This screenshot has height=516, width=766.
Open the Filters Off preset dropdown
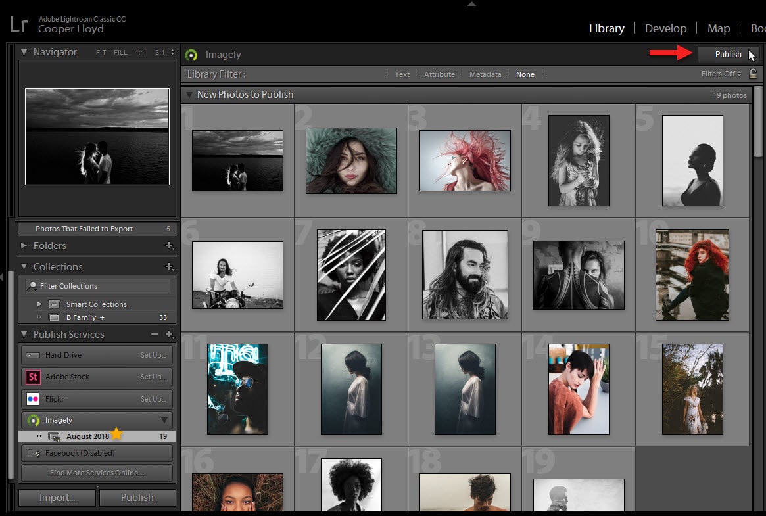coord(721,74)
